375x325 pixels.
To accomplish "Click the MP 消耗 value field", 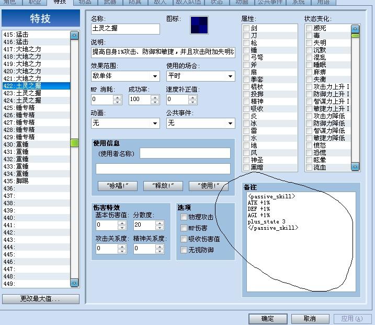I will pos(102,99).
